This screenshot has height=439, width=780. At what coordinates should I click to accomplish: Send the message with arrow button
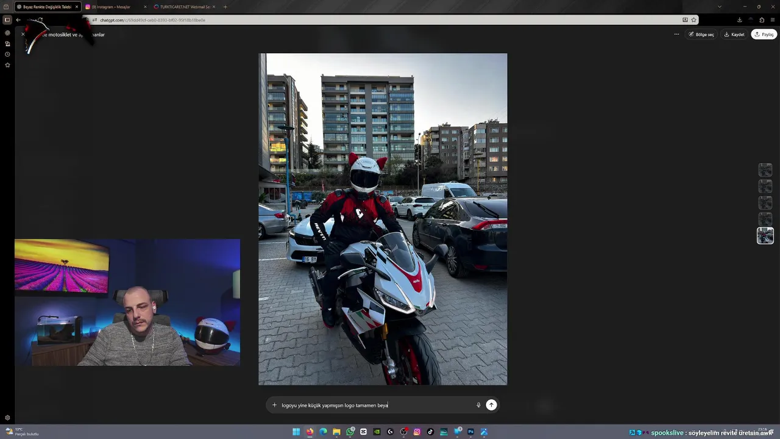click(491, 405)
